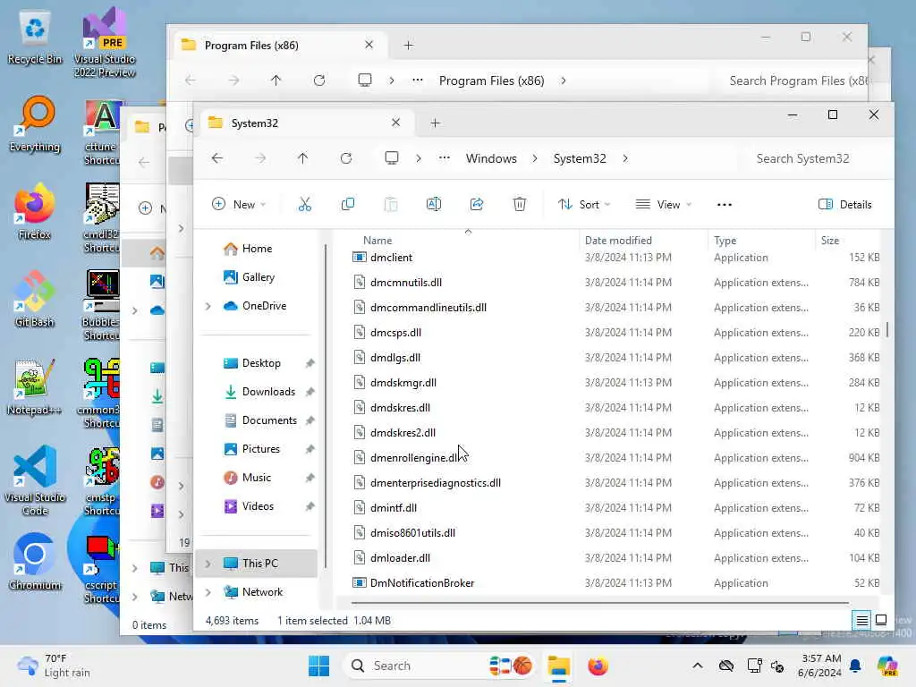
Task: Expand the OneDrive tree node
Action: click(x=208, y=306)
